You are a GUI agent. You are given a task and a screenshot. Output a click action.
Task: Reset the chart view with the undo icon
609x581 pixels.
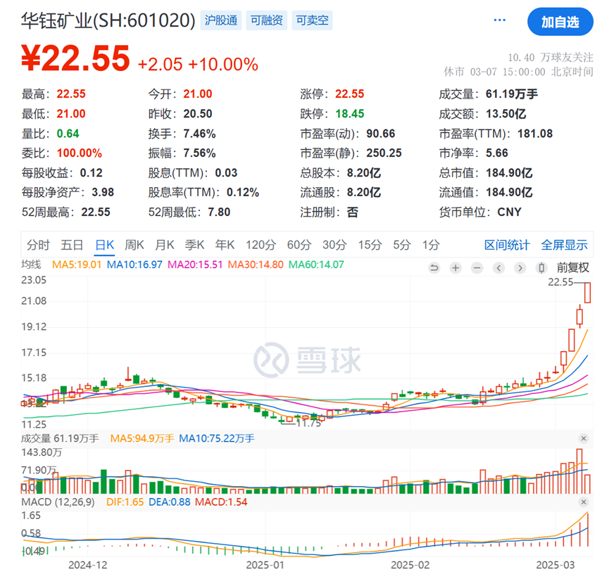coord(434,268)
